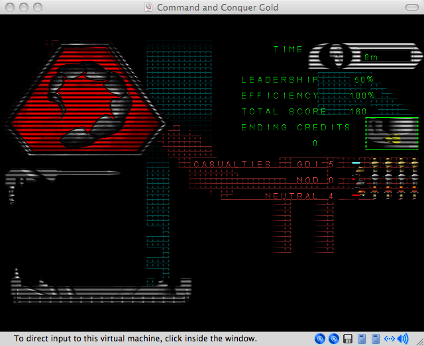Screen dimensions: 424x346
Task: Click the 50% leadership value
Action: tap(364, 79)
